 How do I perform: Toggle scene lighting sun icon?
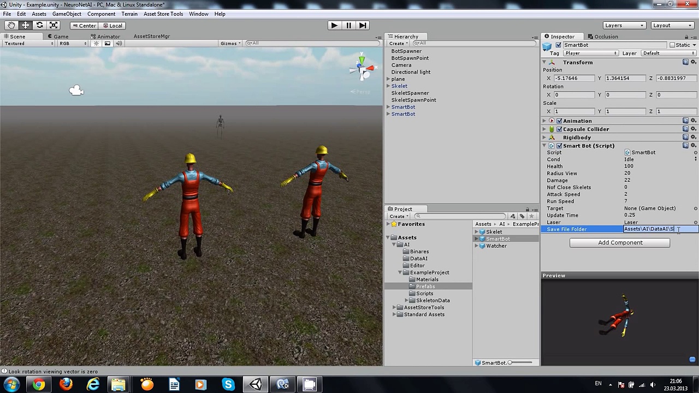[96, 44]
